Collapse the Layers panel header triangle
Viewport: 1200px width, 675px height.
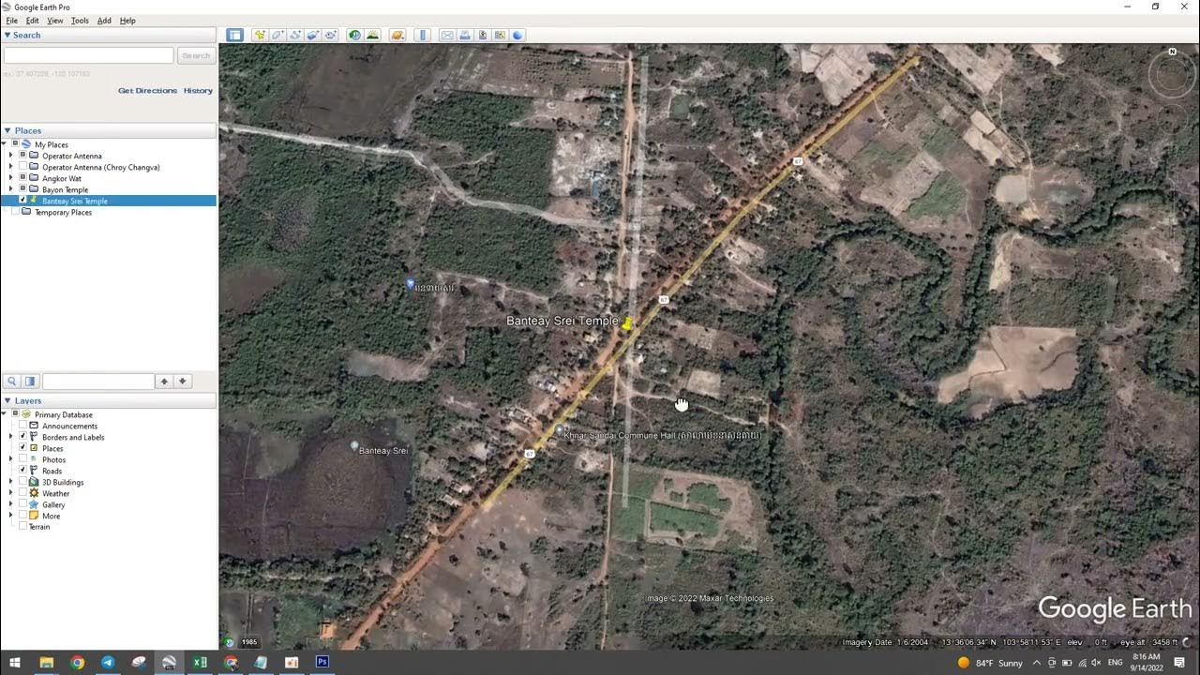[7, 400]
